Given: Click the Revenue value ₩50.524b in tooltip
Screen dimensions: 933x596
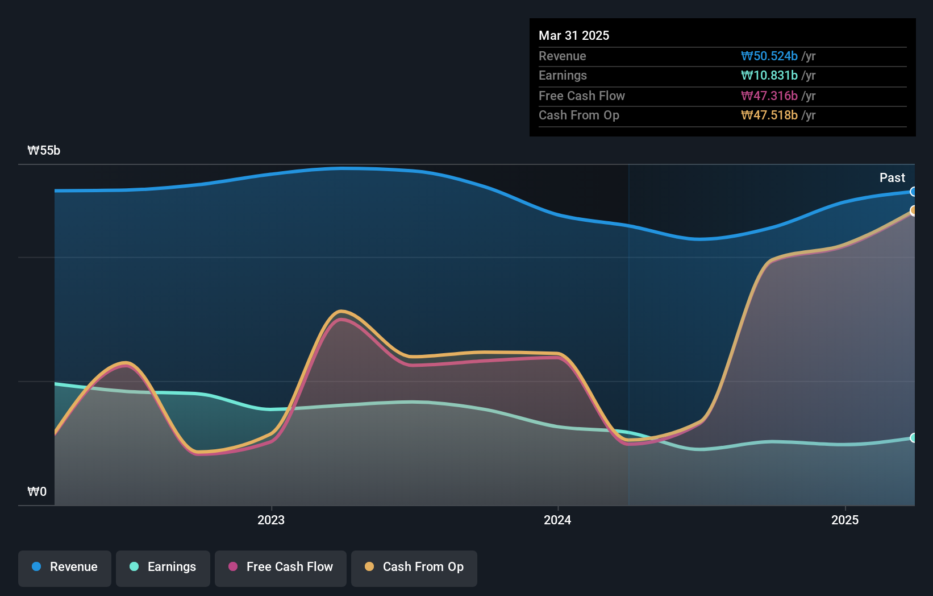Looking at the screenshot, I should (x=769, y=56).
